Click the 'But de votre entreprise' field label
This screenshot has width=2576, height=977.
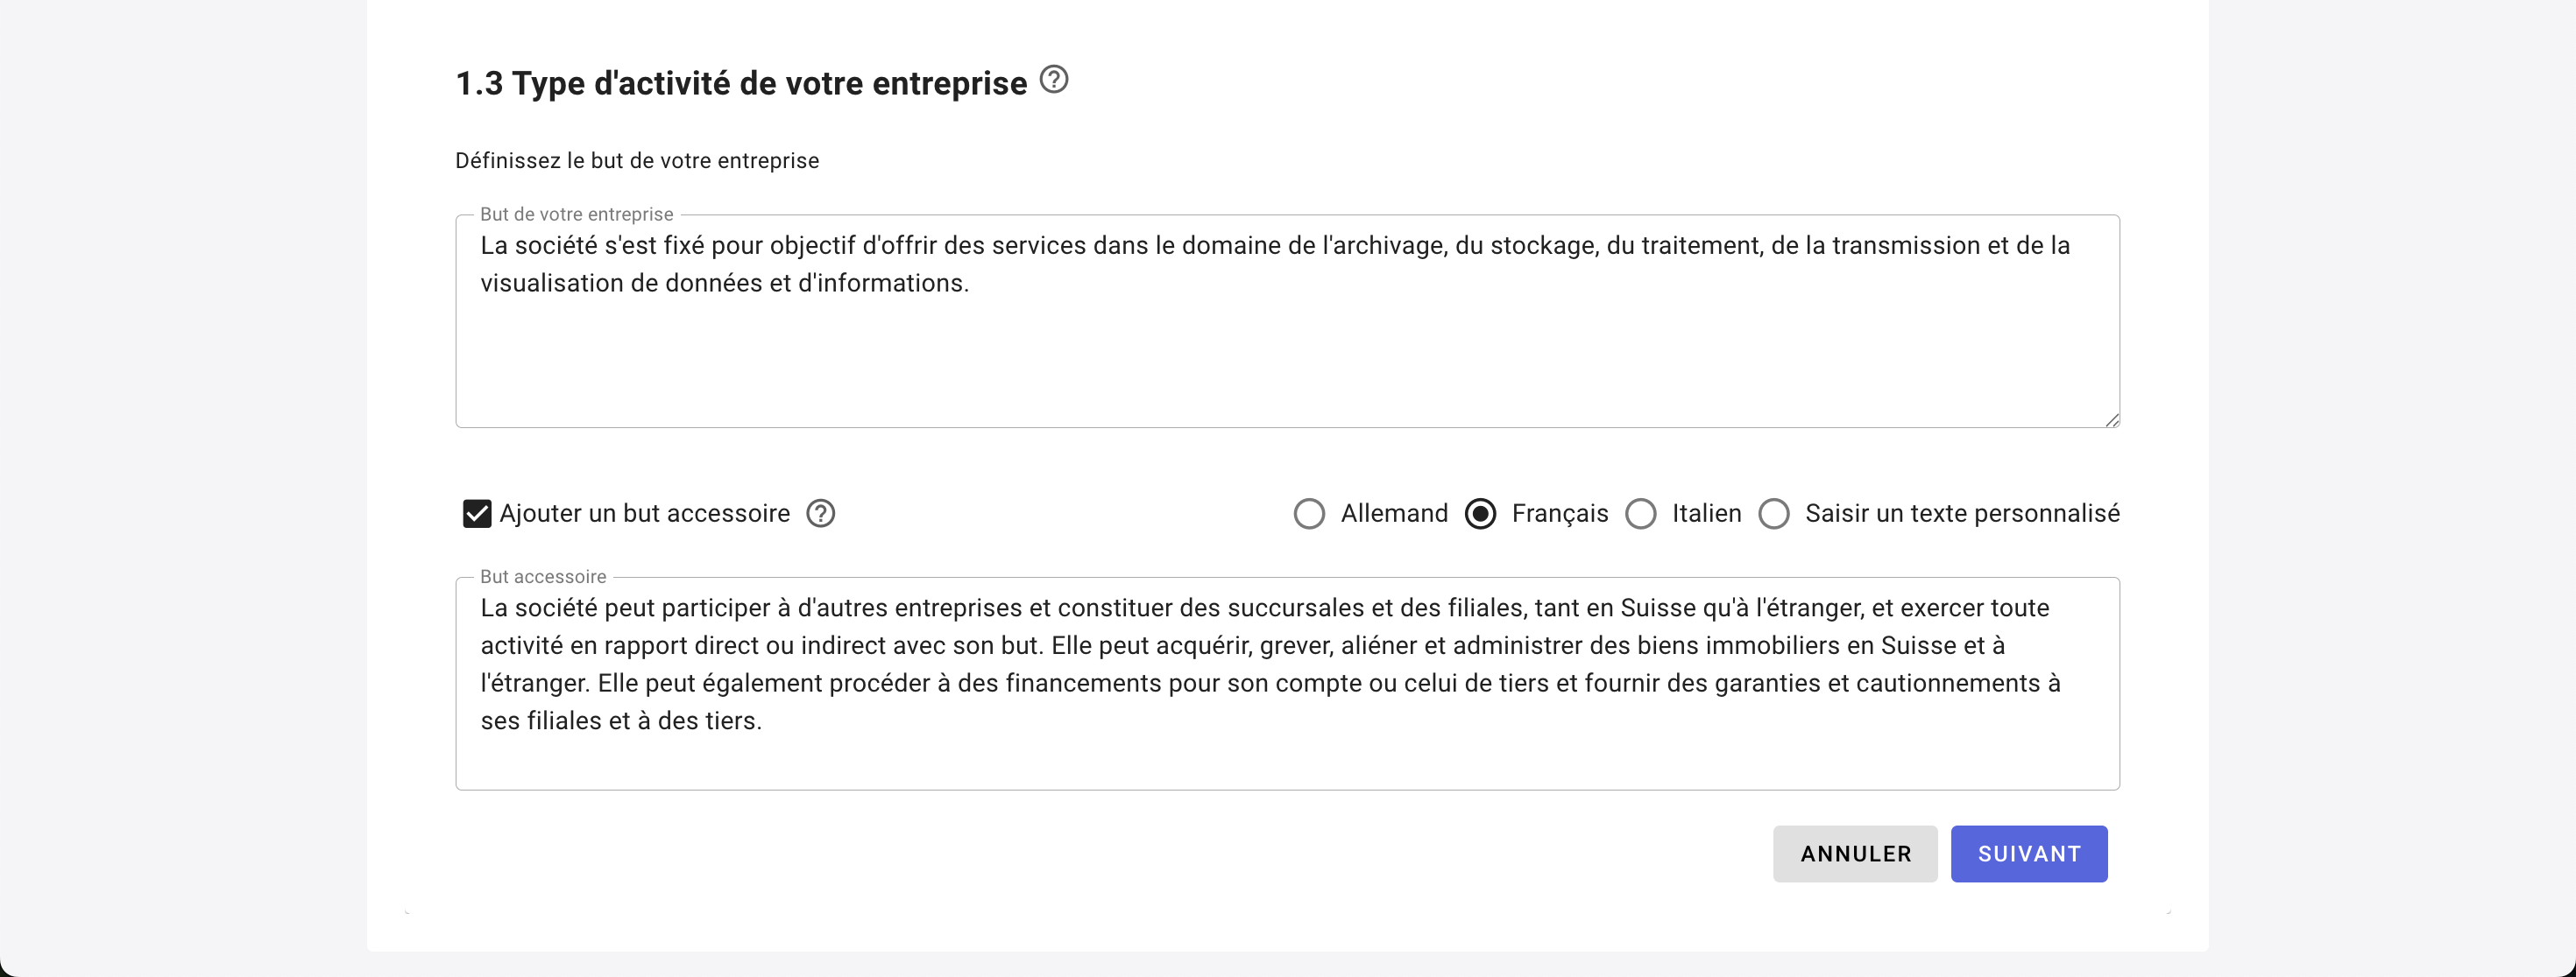[x=577, y=214]
